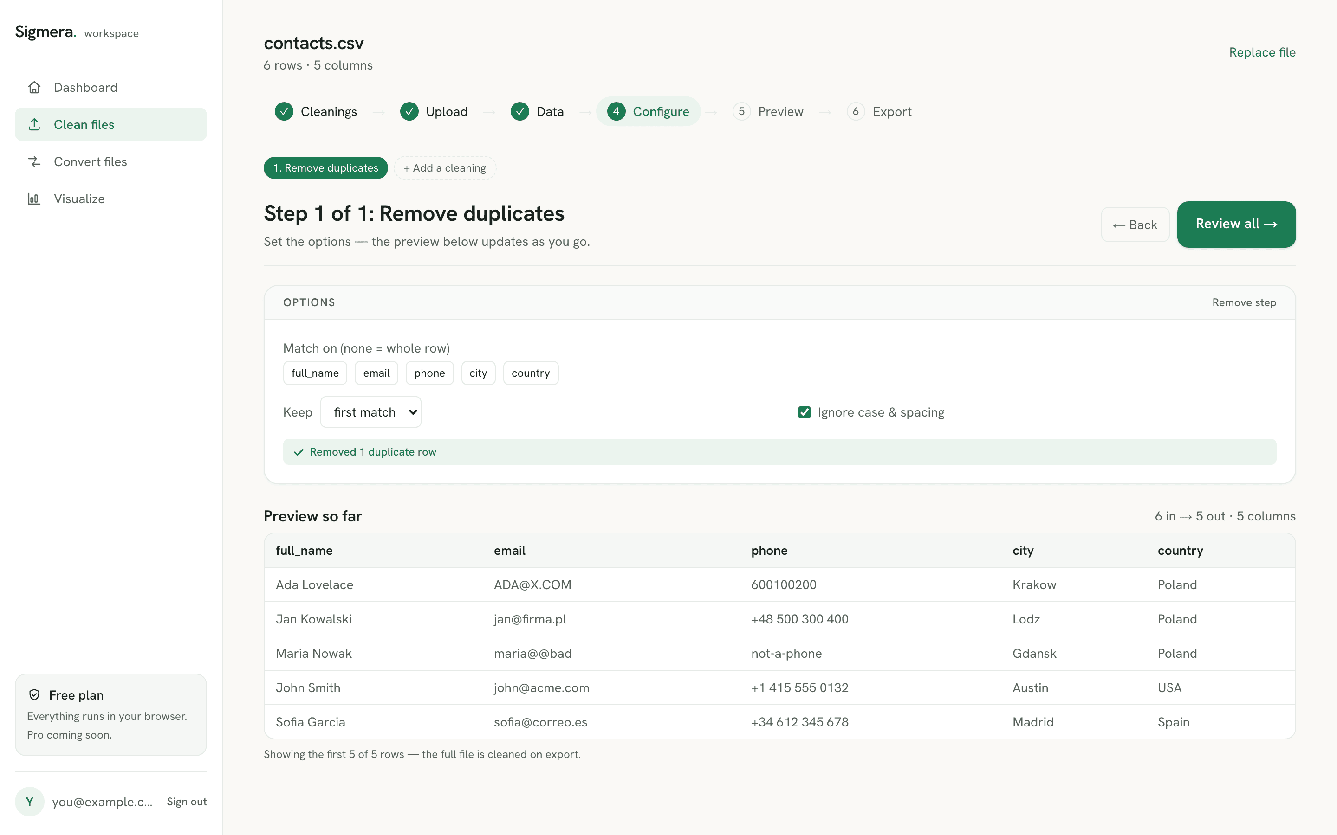Click Remove step link
The width and height of the screenshot is (1337, 835).
pos(1244,302)
